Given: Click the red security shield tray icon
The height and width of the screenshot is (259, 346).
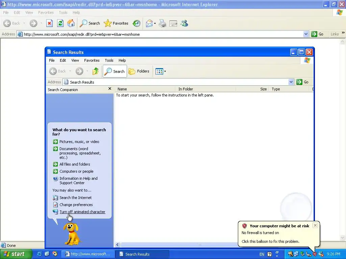Looking at the screenshot, I should pos(315,254).
